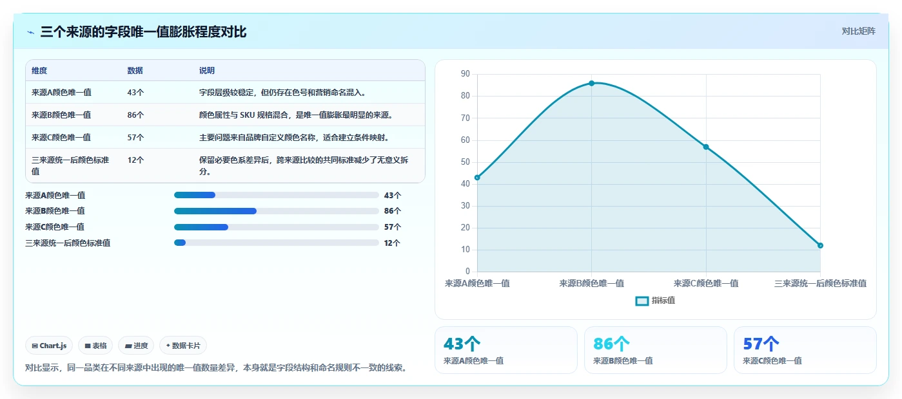The width and height of the screenshot is (902, 399).
Task: Click the description starting 主要问题来自品牌
Action: point(294,138)
